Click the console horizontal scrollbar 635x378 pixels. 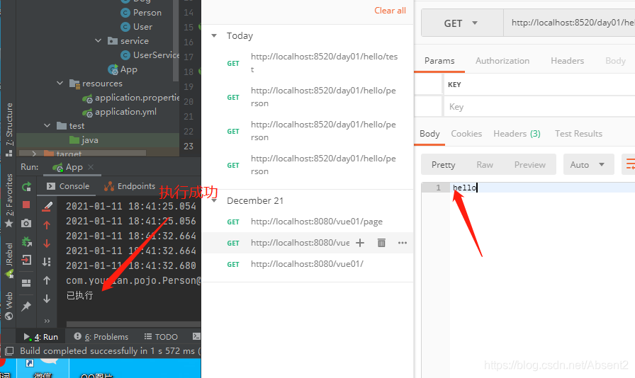133,323
